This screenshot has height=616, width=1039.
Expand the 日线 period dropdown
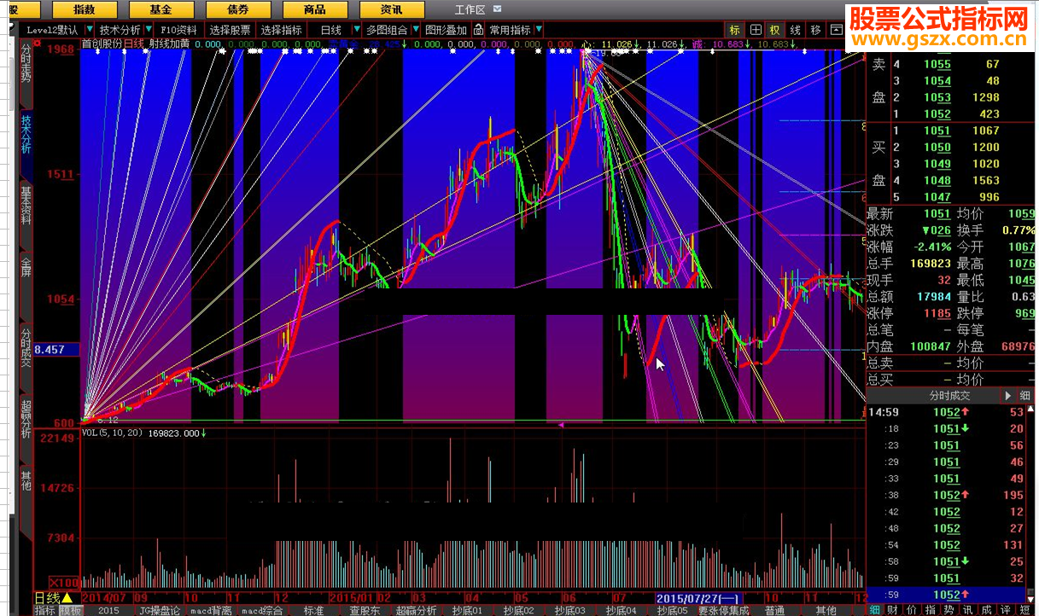[x=356, y=30]
